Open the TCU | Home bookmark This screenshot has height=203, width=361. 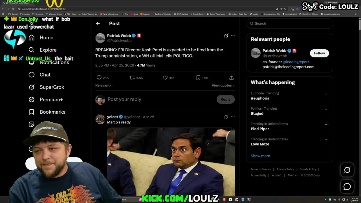(70, 14)
